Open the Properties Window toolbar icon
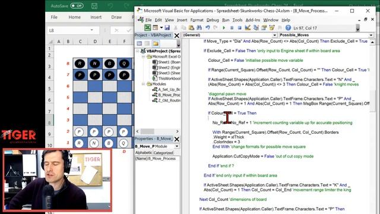 coord(264,28)
